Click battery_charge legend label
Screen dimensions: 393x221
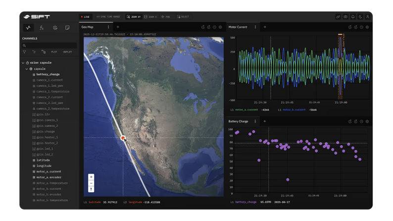[246, 202]
